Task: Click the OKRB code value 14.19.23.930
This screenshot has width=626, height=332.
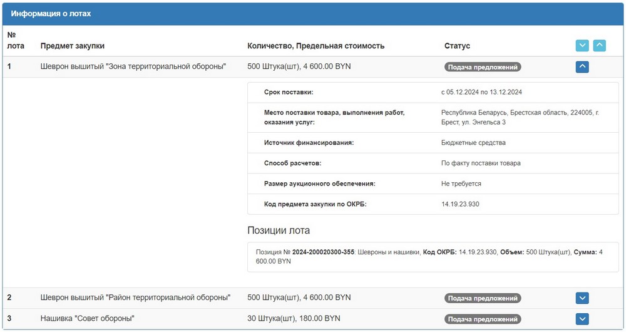Action: click(460, 204)
